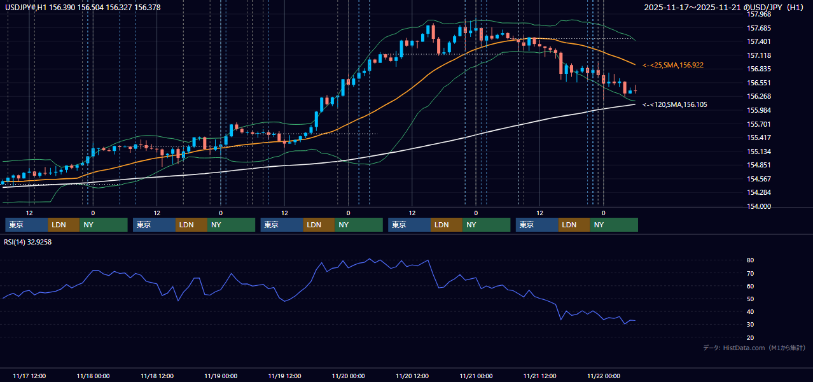This screenshot has height=382, width=813.
Task: Click the 11/18 12:00 time label
Action: pyautogui.click(x=157, y=376)
